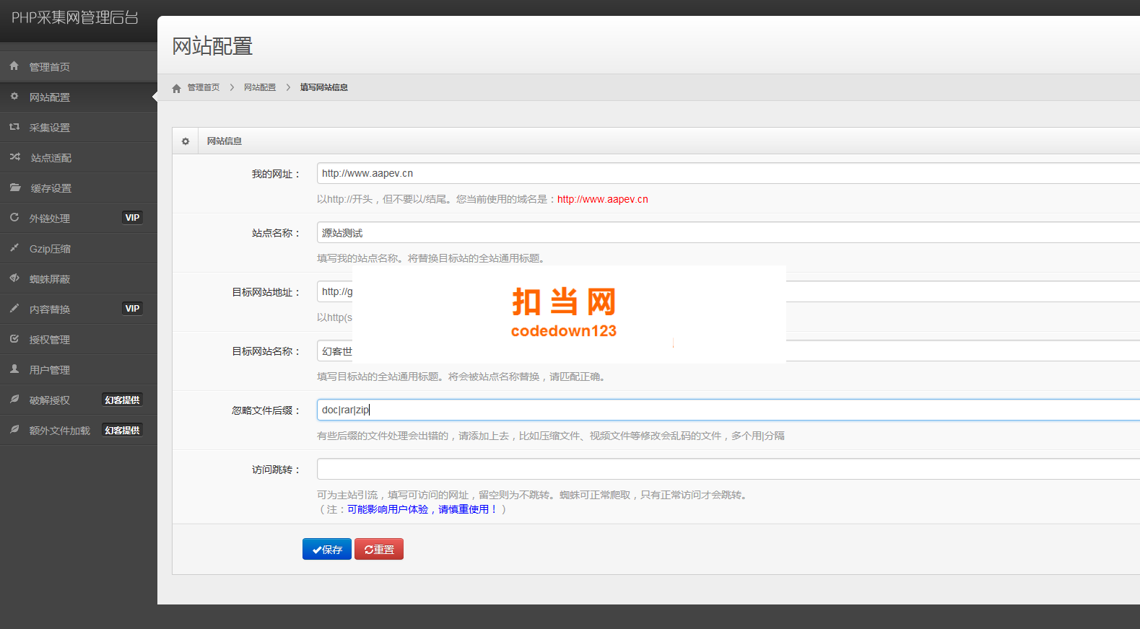Viewport: 1140px width, 629px height.
Task: Click the home icon beside 管理首页 in sidebar
Action: tap(14, 66)
